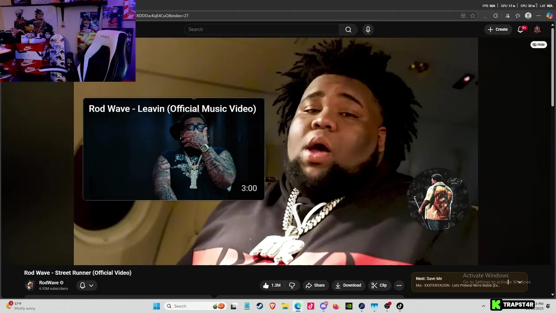Open the Notepad icon on the taskbar
This screenshot has height=313, width=556.
[x=247, y=306]
